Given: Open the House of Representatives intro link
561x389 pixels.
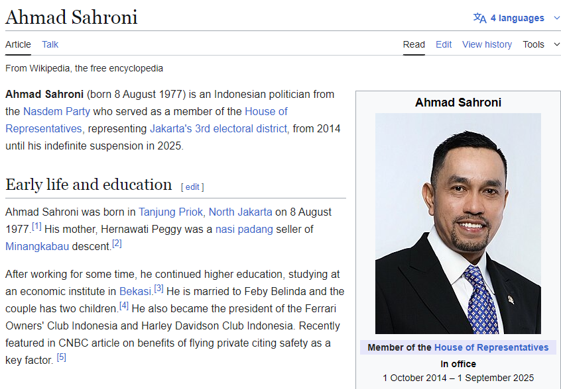Looking at the screenshot, I should coord(266,111).
